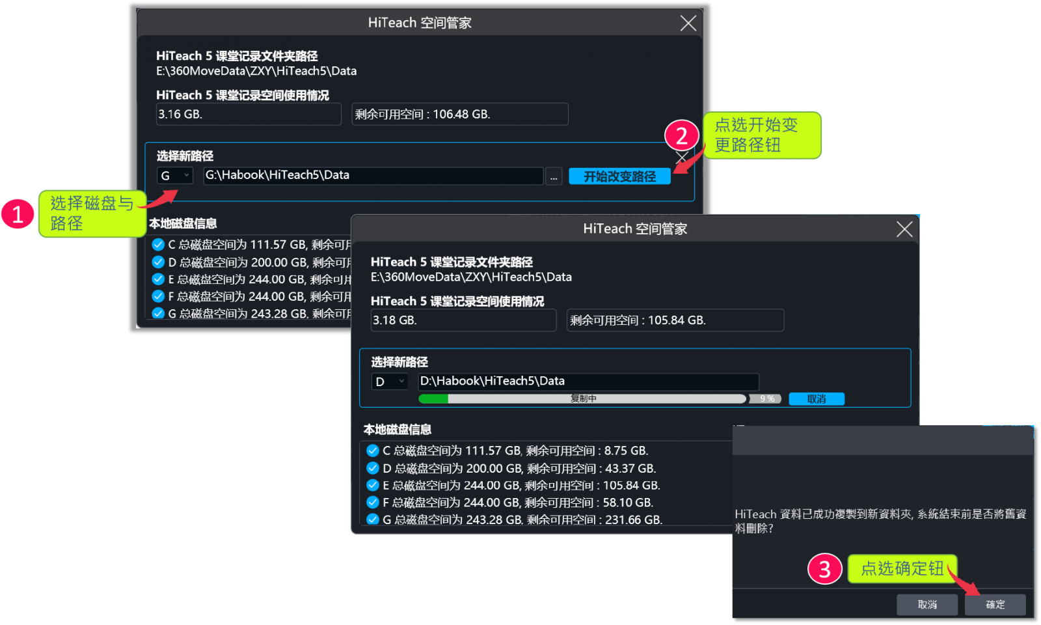Toggle the C drive checkmark in front dialog
The image size is (1041, 625).
(373, 451)
